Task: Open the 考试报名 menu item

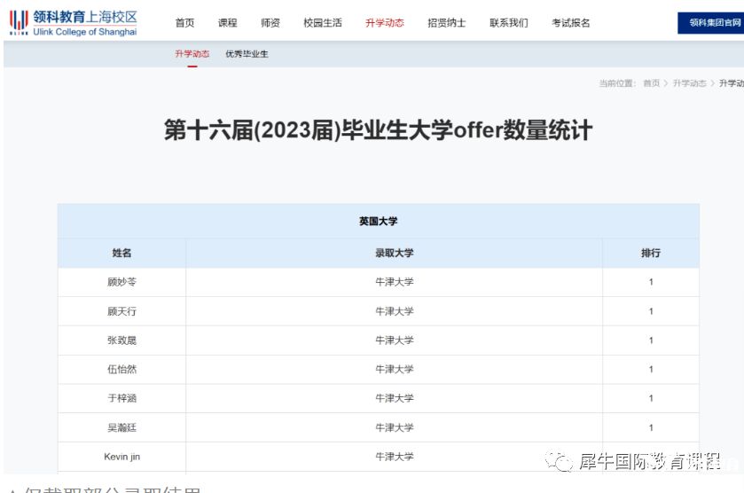Action: tap(570, 23)
